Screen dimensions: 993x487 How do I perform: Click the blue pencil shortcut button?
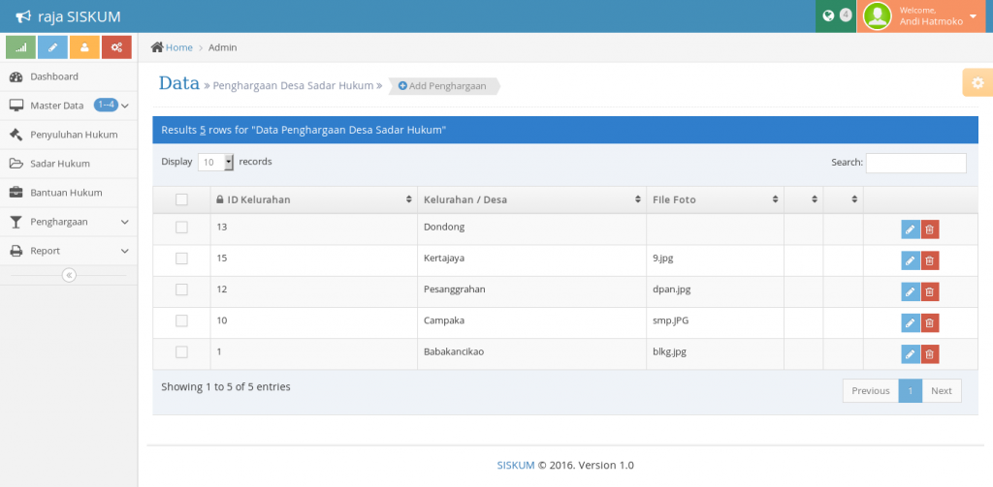pyautogui.click(x=52, y=46)
